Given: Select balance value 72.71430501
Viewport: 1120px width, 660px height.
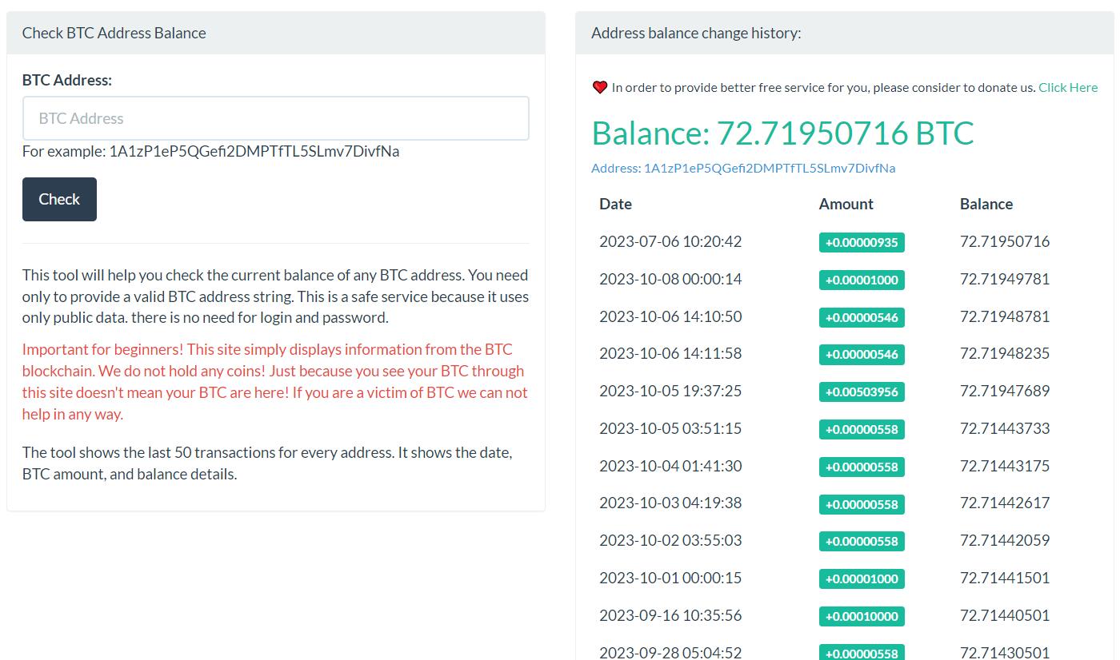Looking at the screenshot, I should (1005, 652).
